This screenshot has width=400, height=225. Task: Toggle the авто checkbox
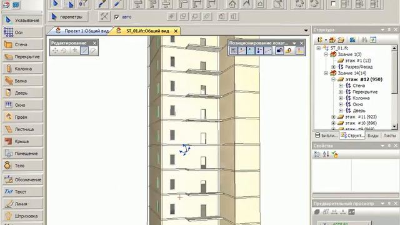pos(117,17)
